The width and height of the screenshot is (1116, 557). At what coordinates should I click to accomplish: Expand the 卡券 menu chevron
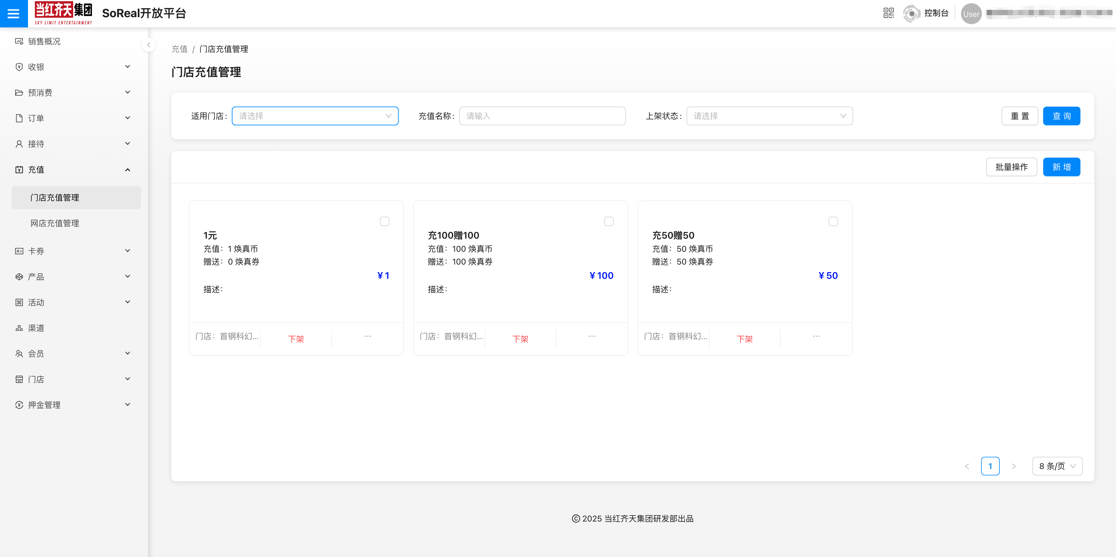[x=128, y=251]
